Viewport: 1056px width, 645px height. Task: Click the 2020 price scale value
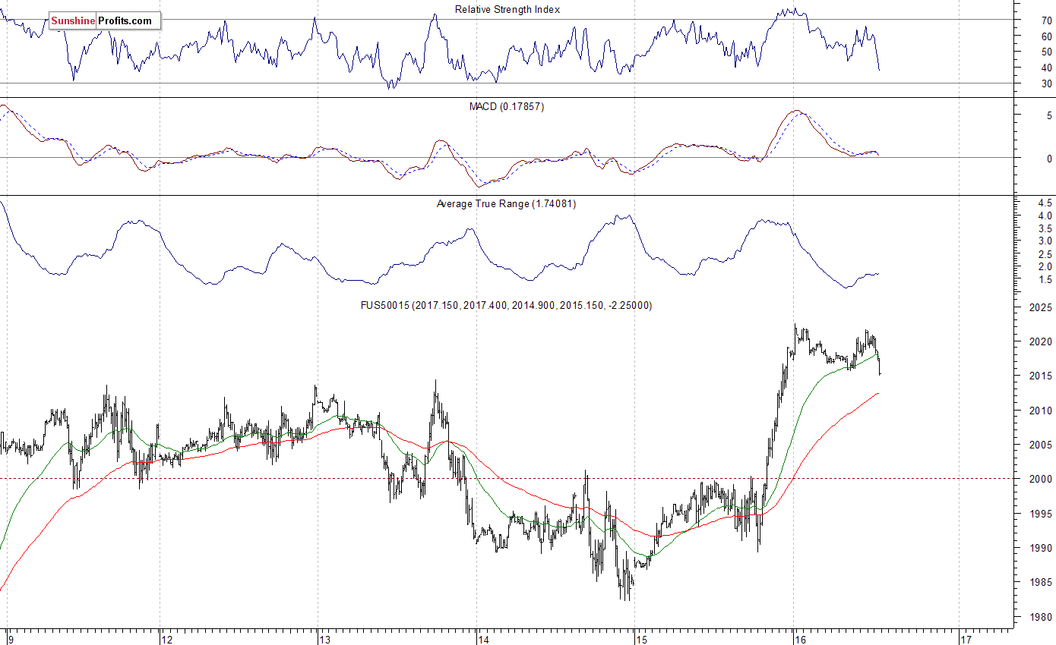pyautogui.click(x=1041, y=342)
